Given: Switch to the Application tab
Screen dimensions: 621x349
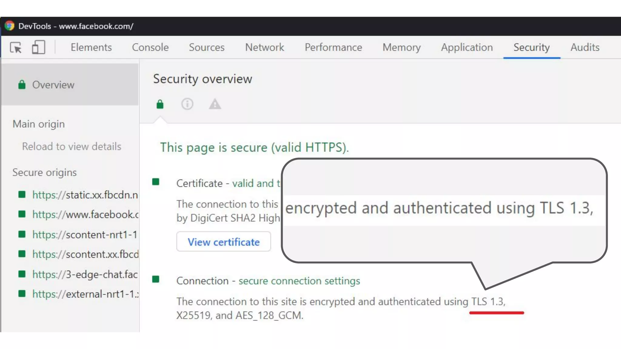Looking at the screenshot, I should tap(467, 47).
